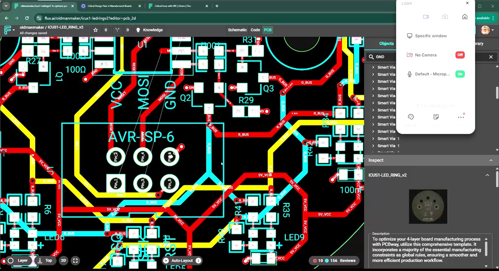
Task: Switch to the Schematic tab
Action: click(237, 30)
